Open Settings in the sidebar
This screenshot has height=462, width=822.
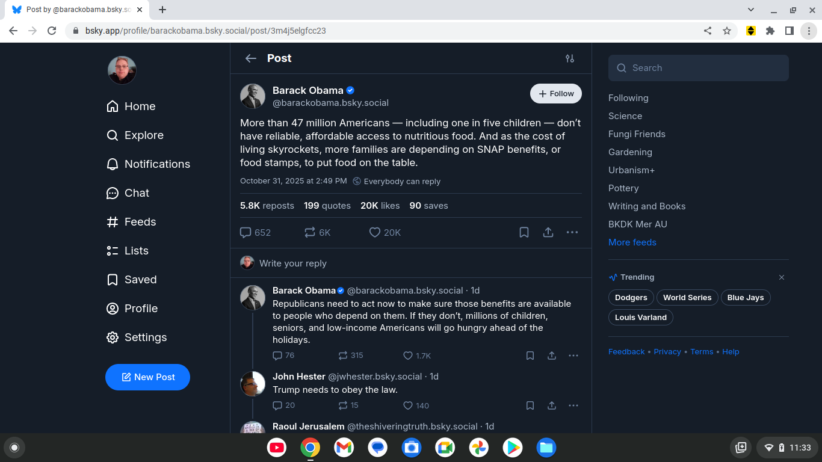click(137, 337)
